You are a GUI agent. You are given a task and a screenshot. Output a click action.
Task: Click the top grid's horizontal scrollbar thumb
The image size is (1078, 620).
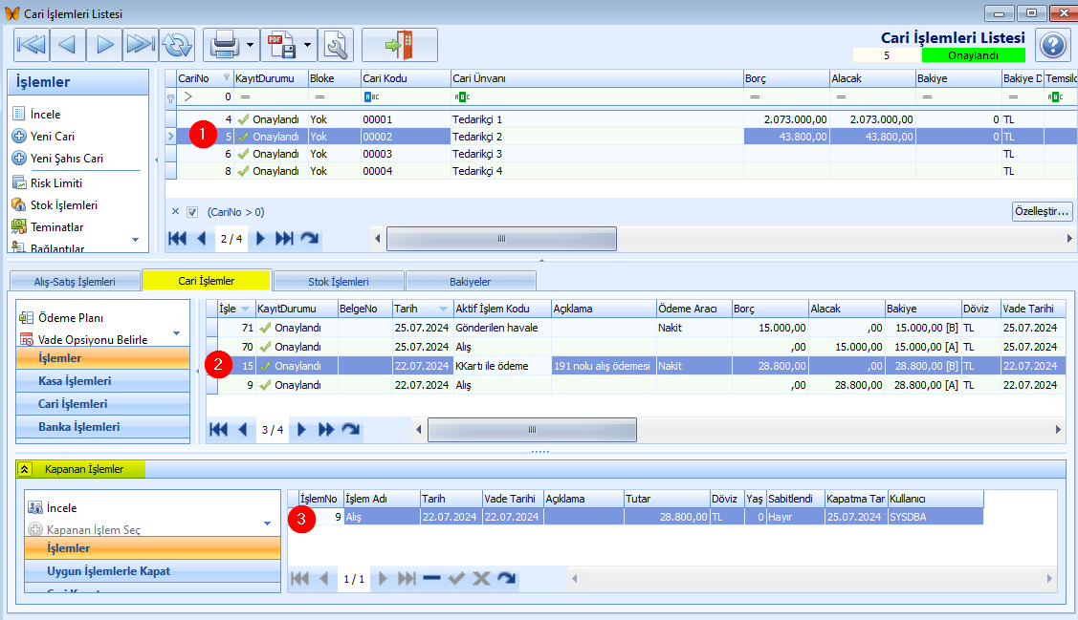[x=502, y=239]
